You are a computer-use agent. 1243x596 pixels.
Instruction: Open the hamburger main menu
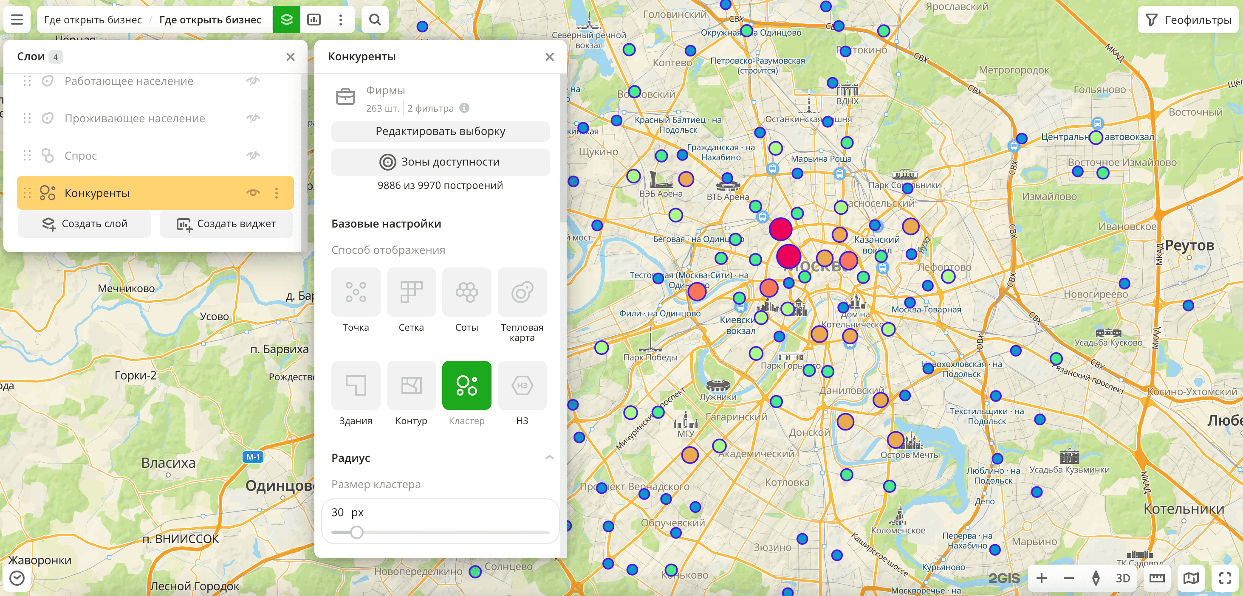point(17,20)
